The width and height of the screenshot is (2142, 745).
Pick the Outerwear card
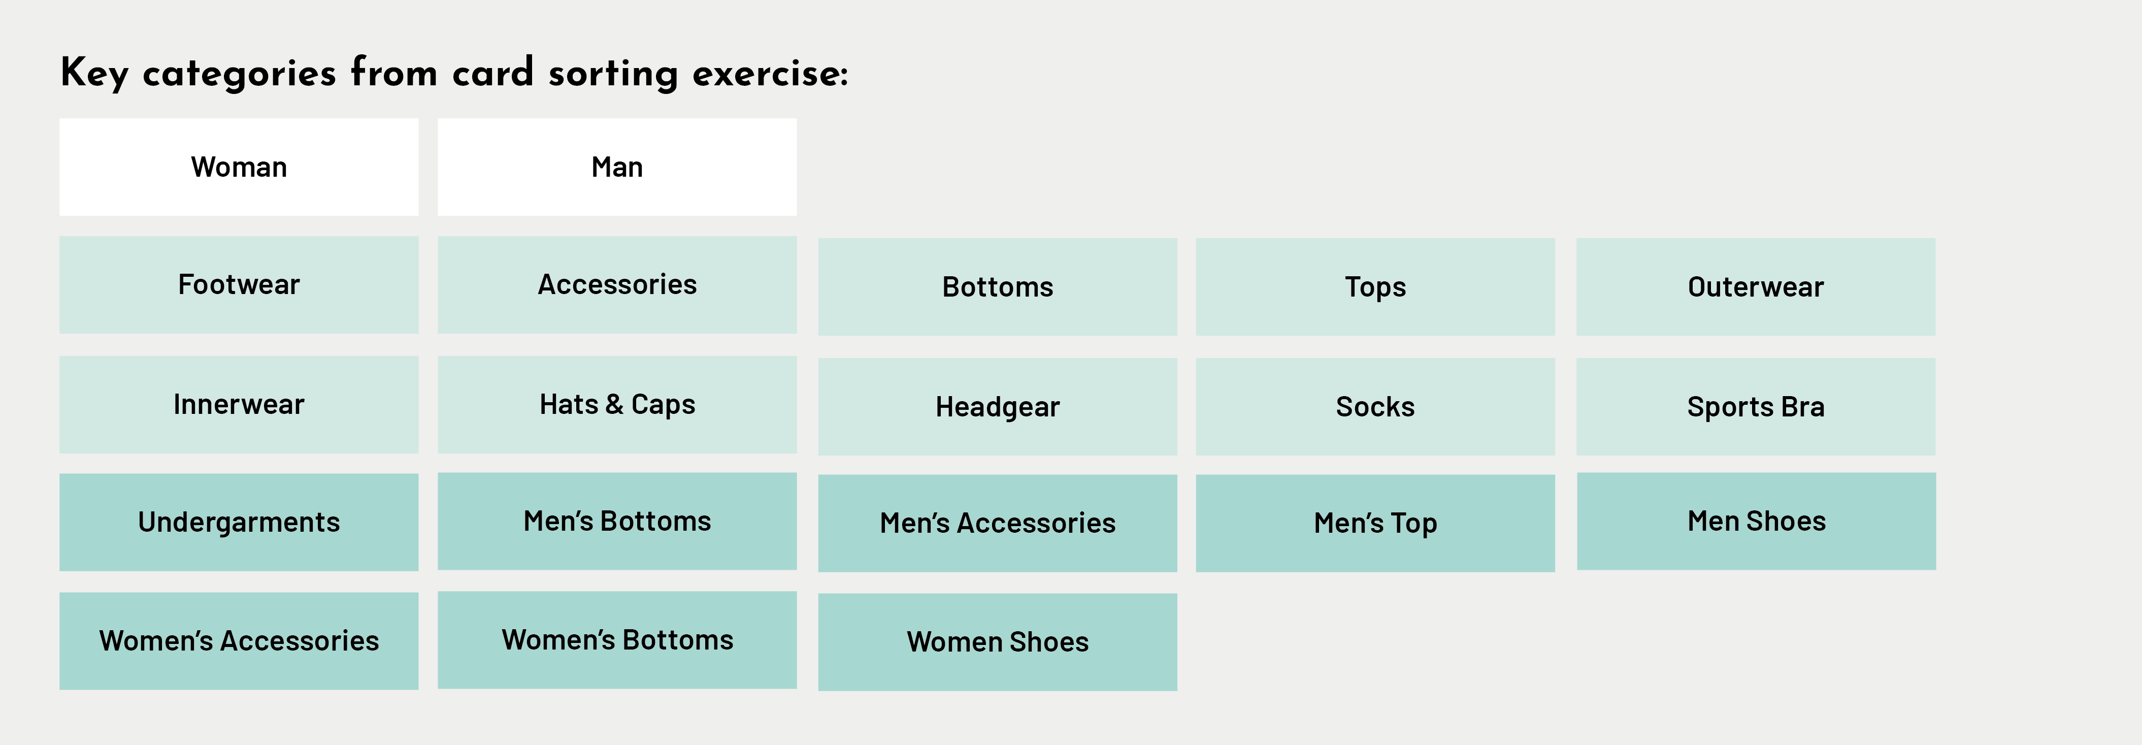pos(1755,287)
